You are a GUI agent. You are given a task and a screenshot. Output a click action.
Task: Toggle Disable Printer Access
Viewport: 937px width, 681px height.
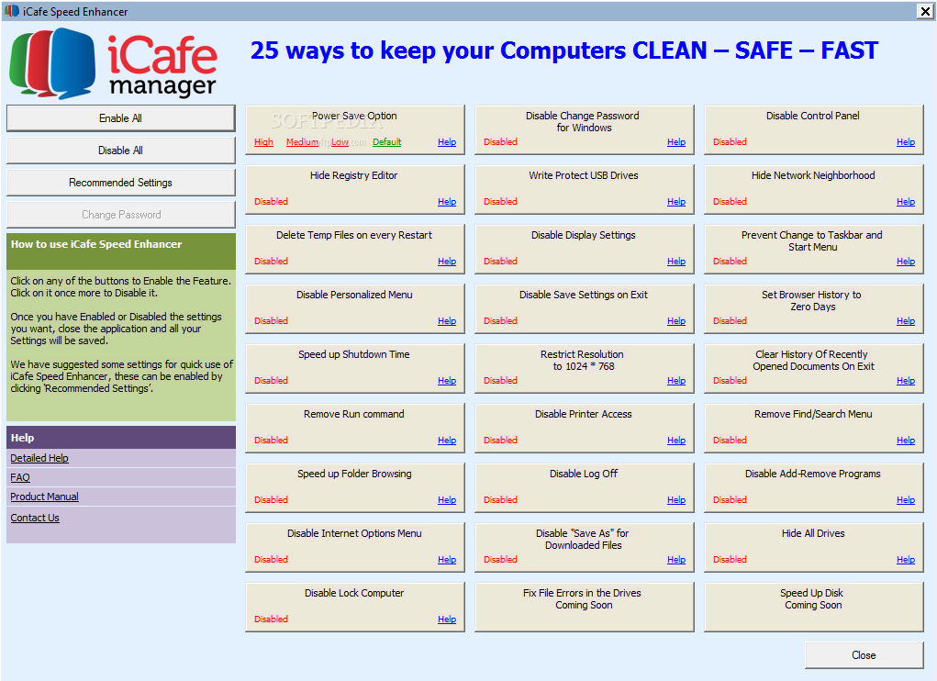coord(585,429)
